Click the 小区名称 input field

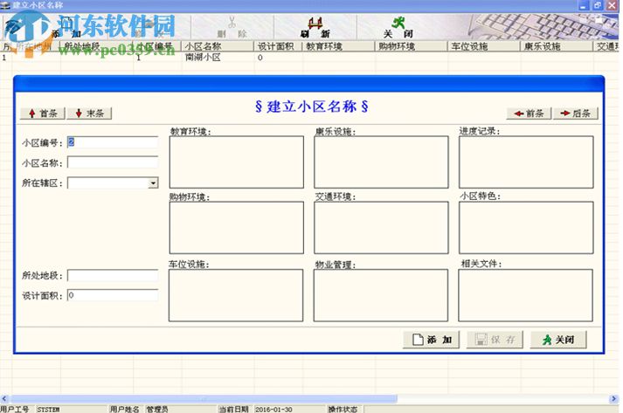tap(113, 162)
